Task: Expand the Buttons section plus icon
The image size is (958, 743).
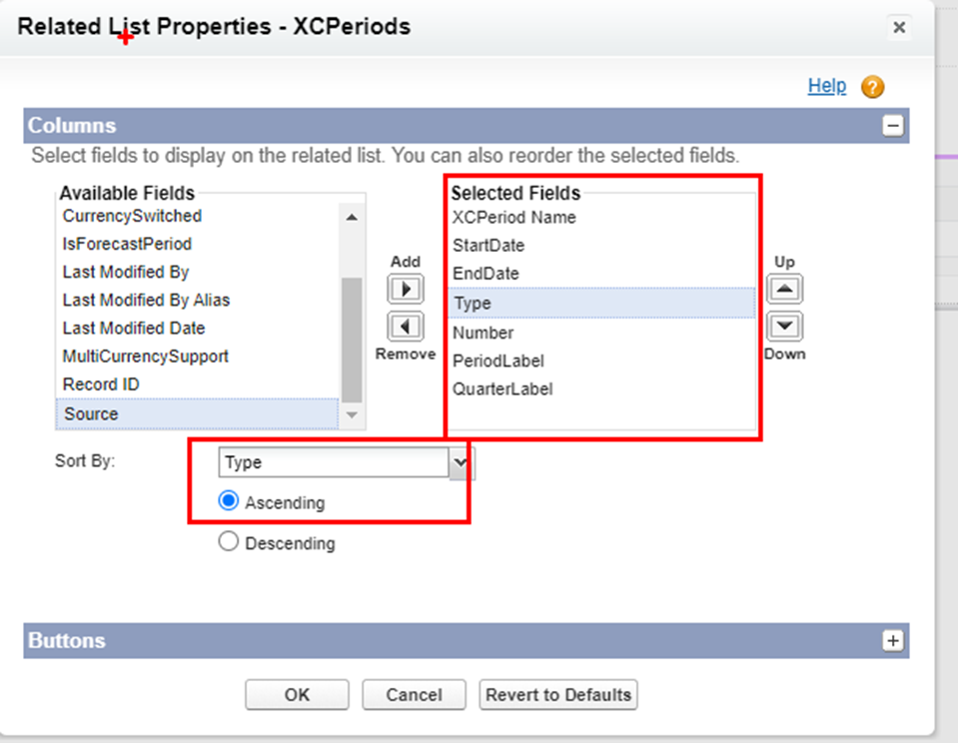Action: pos(893,640)
